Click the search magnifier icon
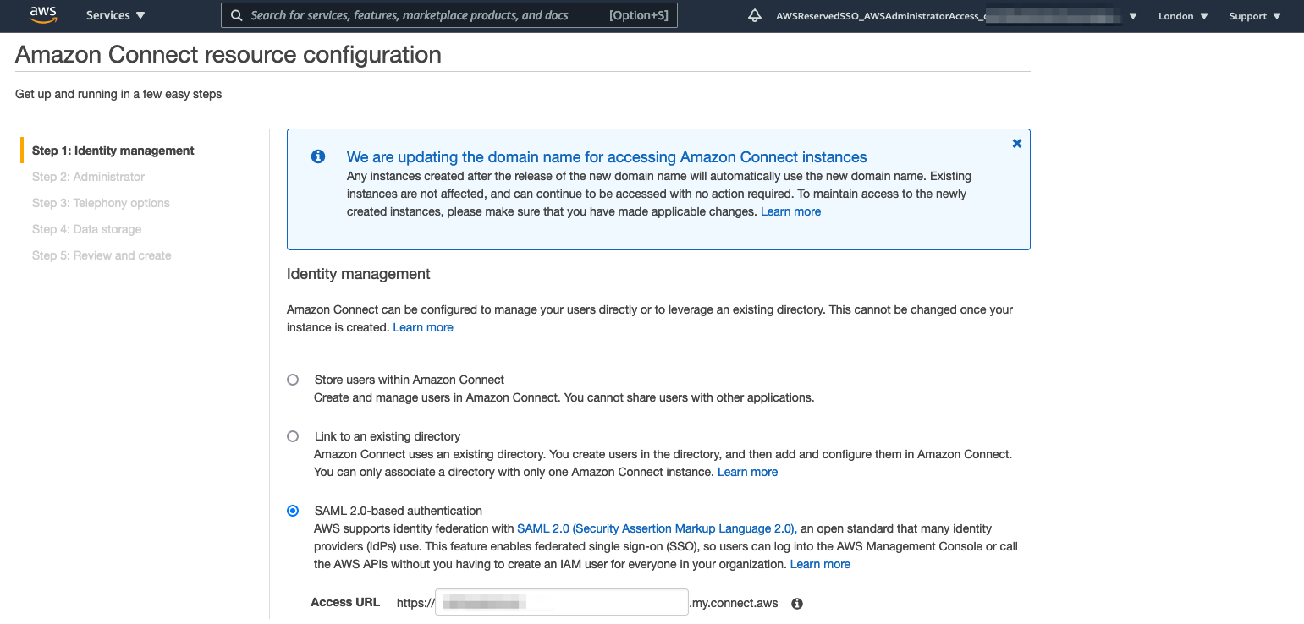The height and width of the screenshot is (624, 1304). pos(236,14)
